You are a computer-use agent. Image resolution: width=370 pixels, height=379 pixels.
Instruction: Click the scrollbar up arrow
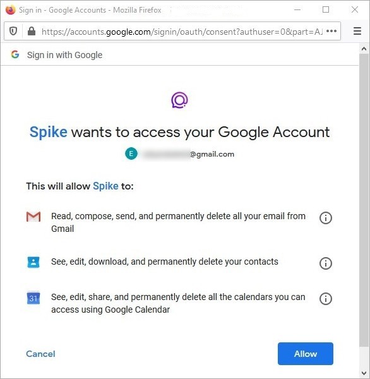click(x=364, y=49)
